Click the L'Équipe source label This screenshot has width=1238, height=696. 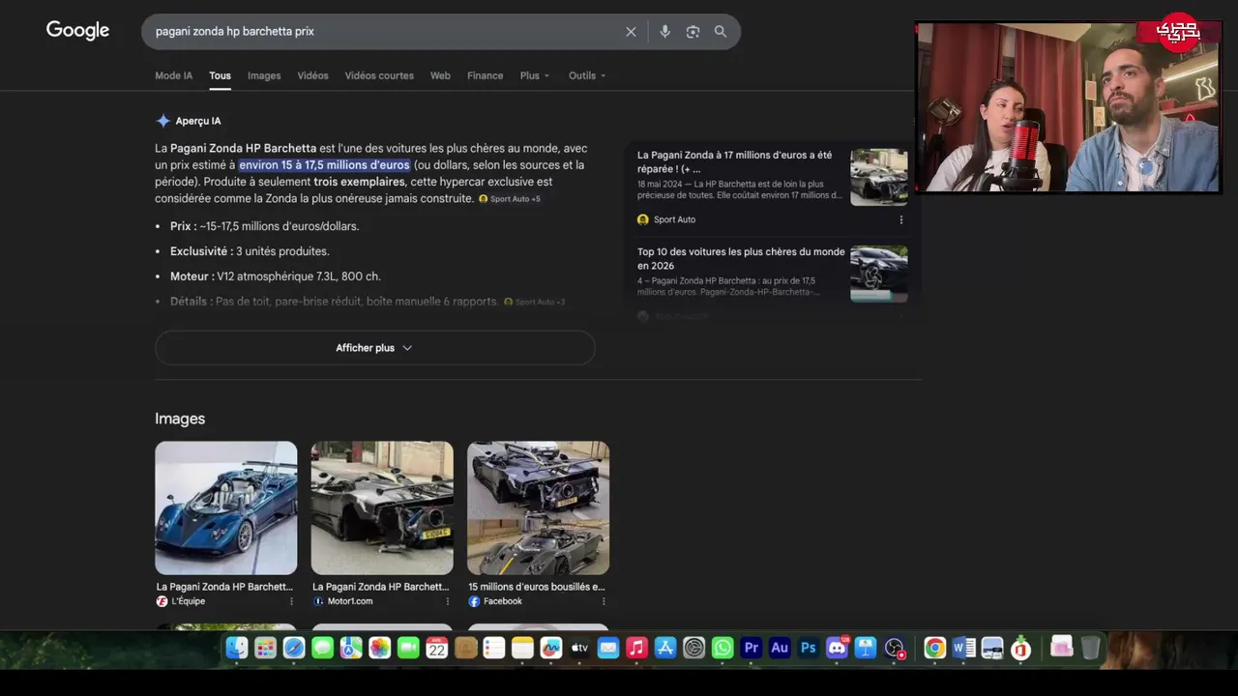click(x=188, y=601)
